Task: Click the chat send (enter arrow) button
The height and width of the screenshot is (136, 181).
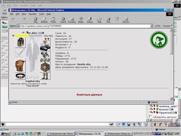Action: coord(111,124)
